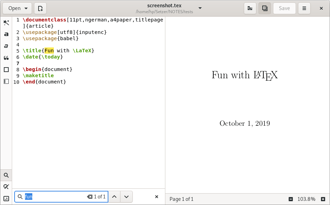The height and width of the screenshot is (205, 330).
Task: Go to the previous search match
Action: [x=114, y=197]
